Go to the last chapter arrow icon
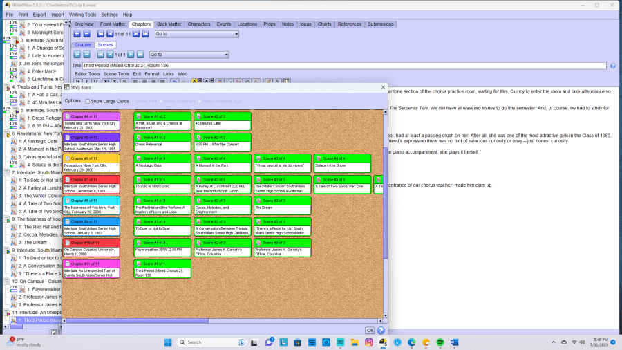Viewport: 622px width, 350px height. (x=145, y=34)
